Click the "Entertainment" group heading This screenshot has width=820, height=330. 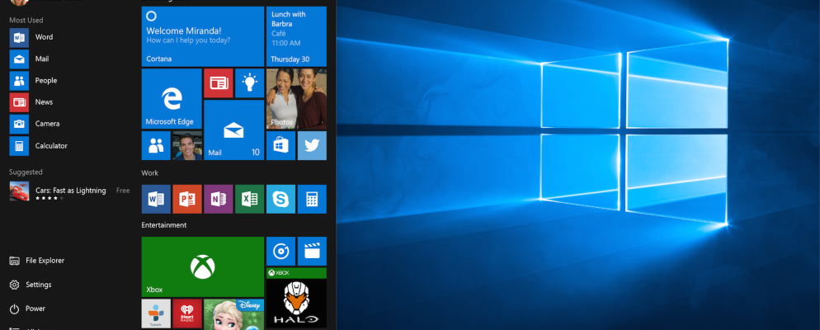click(x=163, y=225)
